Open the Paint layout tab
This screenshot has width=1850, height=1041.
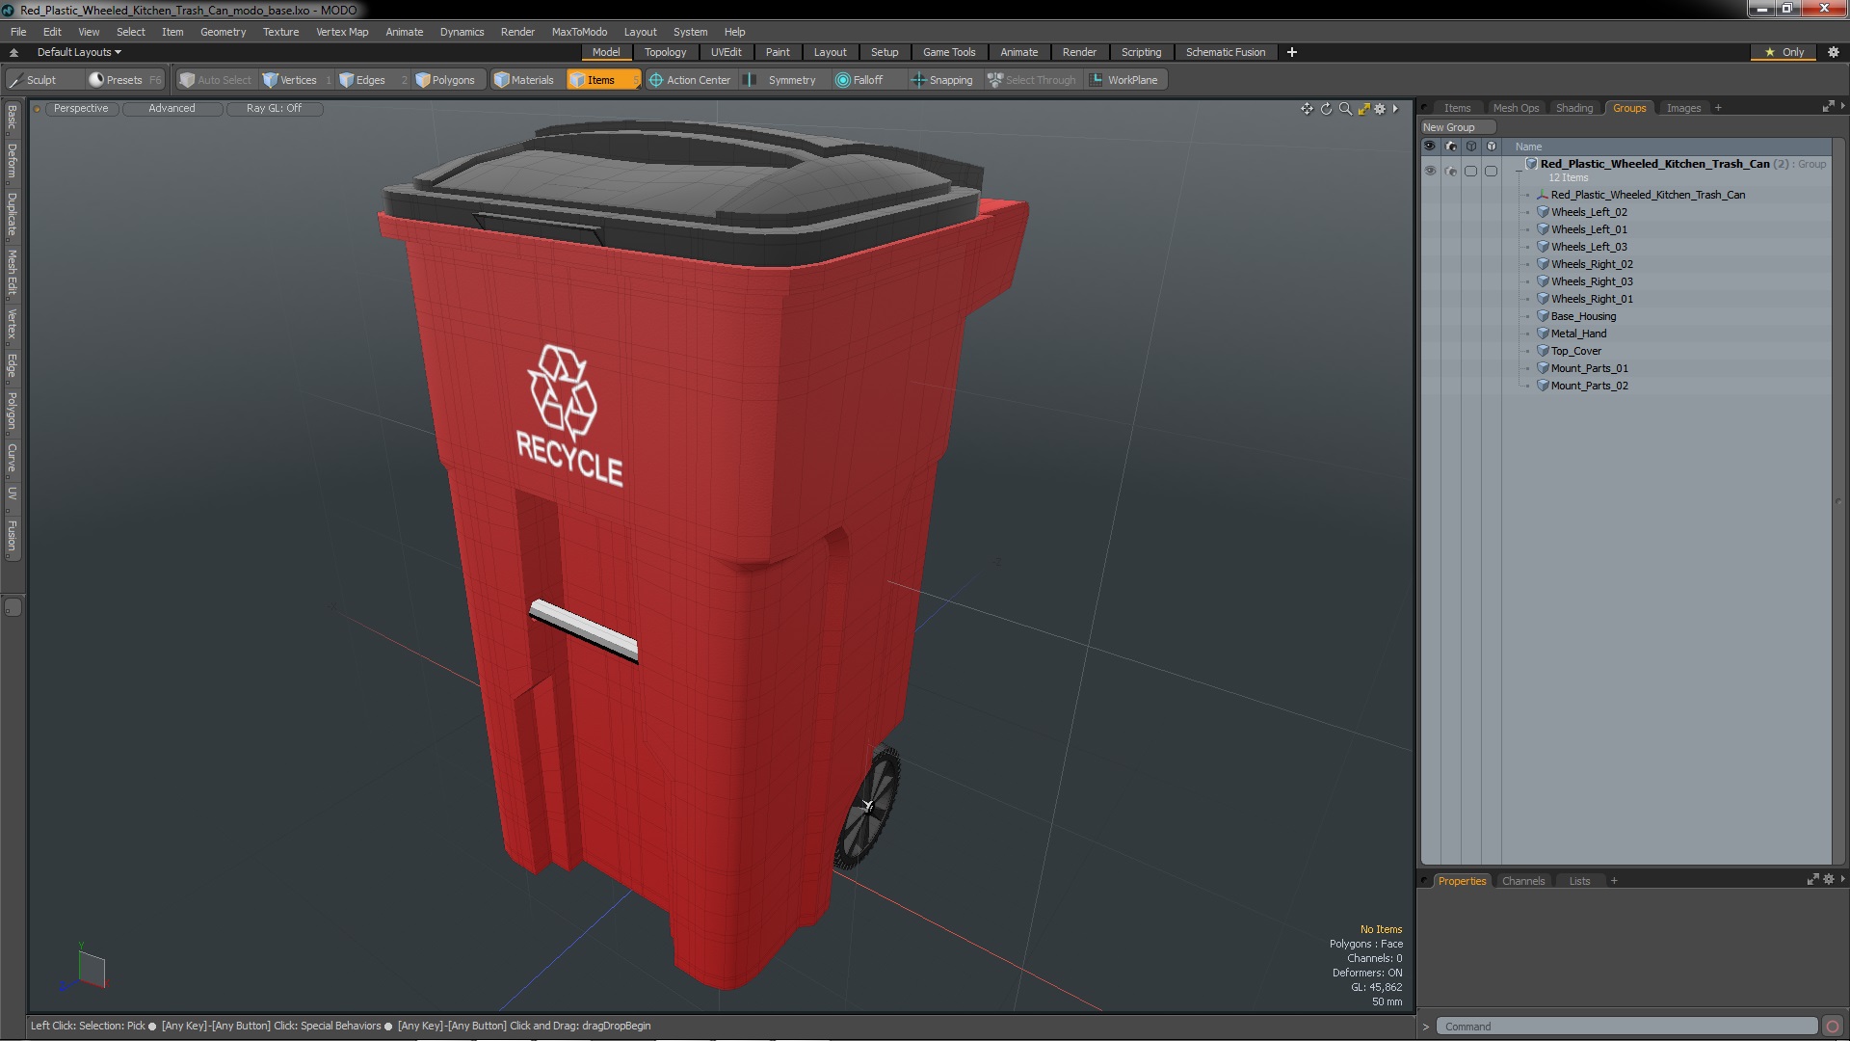778,52
